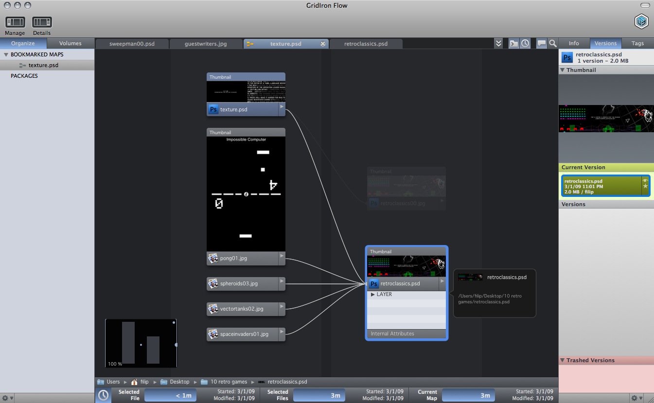Image resolution: width=654 pixels, height=403 pixels.
Task: Click the clock icon in tab bar
Action: pos(525,44)
